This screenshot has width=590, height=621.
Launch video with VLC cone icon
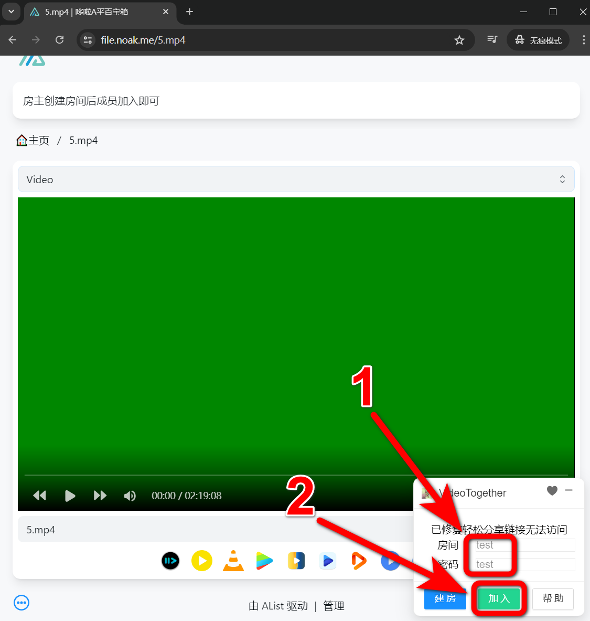point(233,561)
